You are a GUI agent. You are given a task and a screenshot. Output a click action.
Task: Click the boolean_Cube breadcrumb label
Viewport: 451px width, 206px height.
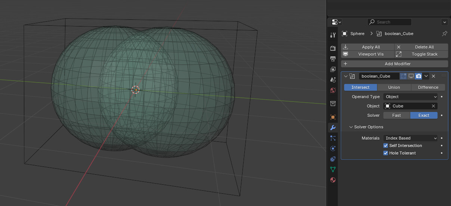(399, 34)
